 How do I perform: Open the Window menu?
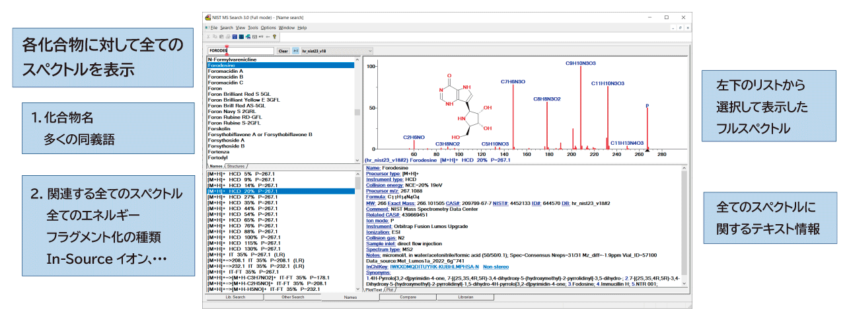click(287, 28)
